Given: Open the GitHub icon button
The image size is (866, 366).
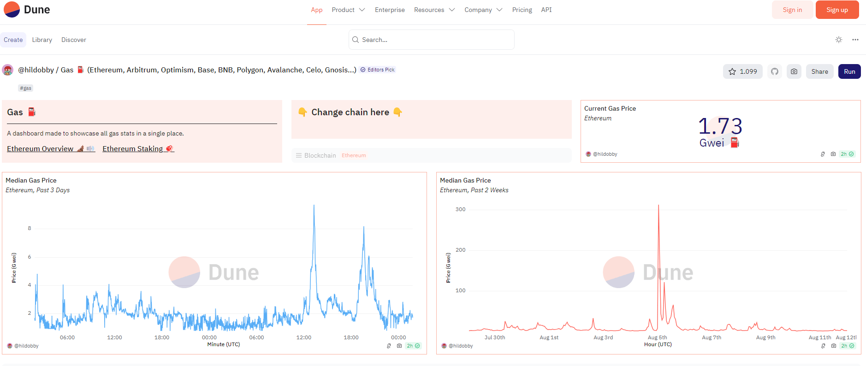Looking at the screenshot, I should point(775,71).
